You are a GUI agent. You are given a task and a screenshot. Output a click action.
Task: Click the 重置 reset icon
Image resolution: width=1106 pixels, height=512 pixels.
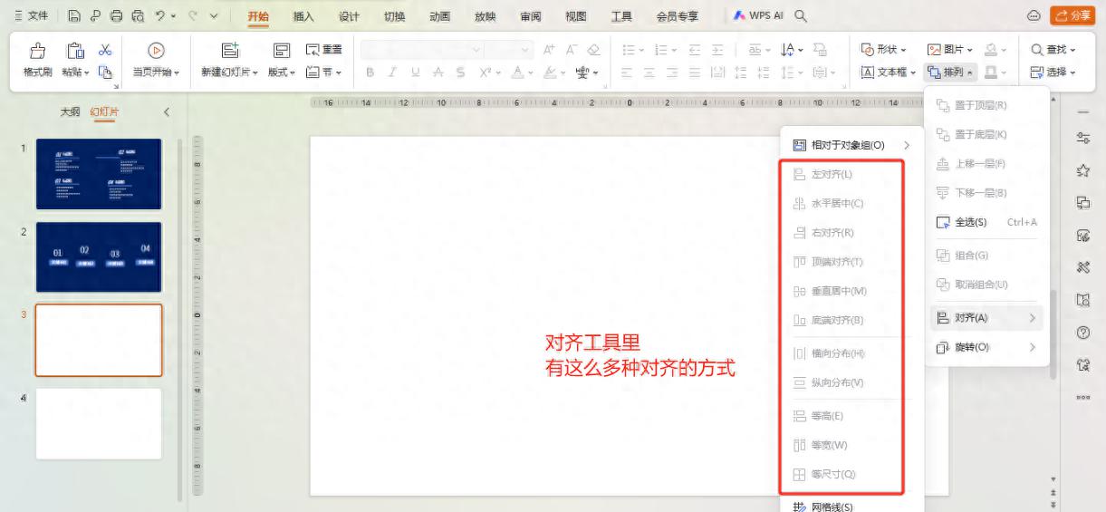click(323, 50)
